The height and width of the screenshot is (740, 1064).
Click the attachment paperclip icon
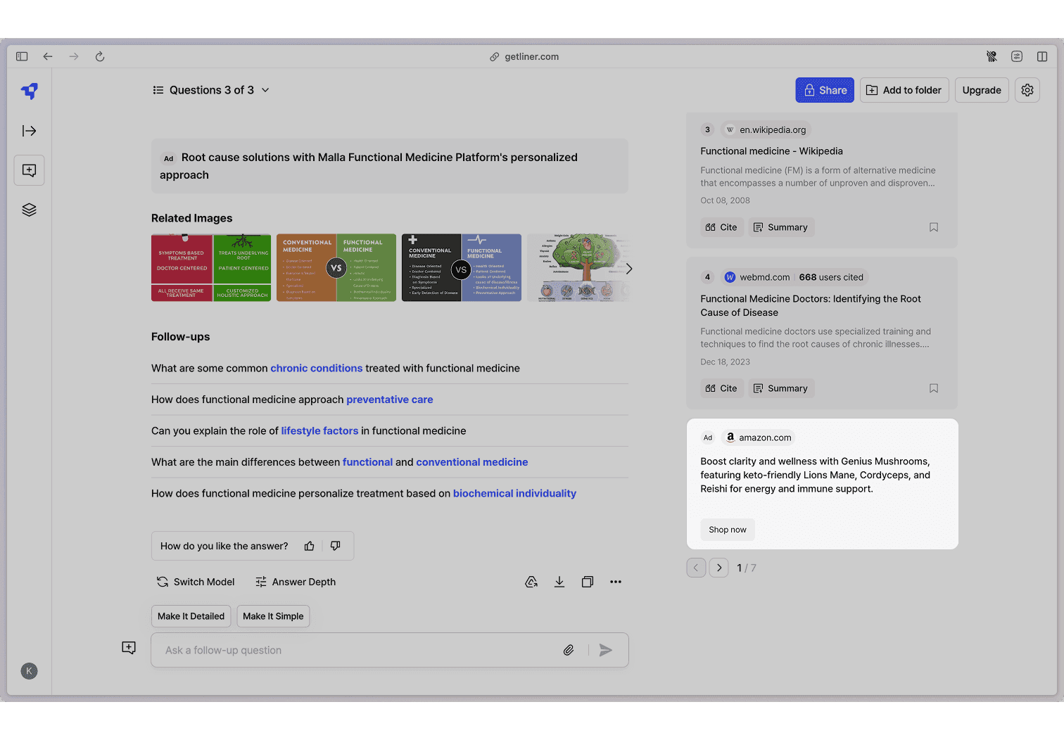pyautogui.click(x=569, y=650)
